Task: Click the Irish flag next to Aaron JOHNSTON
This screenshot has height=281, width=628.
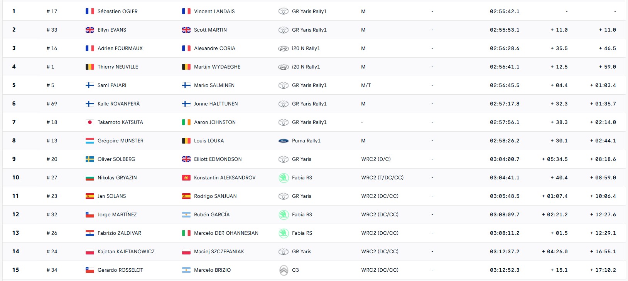Action: [x=186, y=122]
